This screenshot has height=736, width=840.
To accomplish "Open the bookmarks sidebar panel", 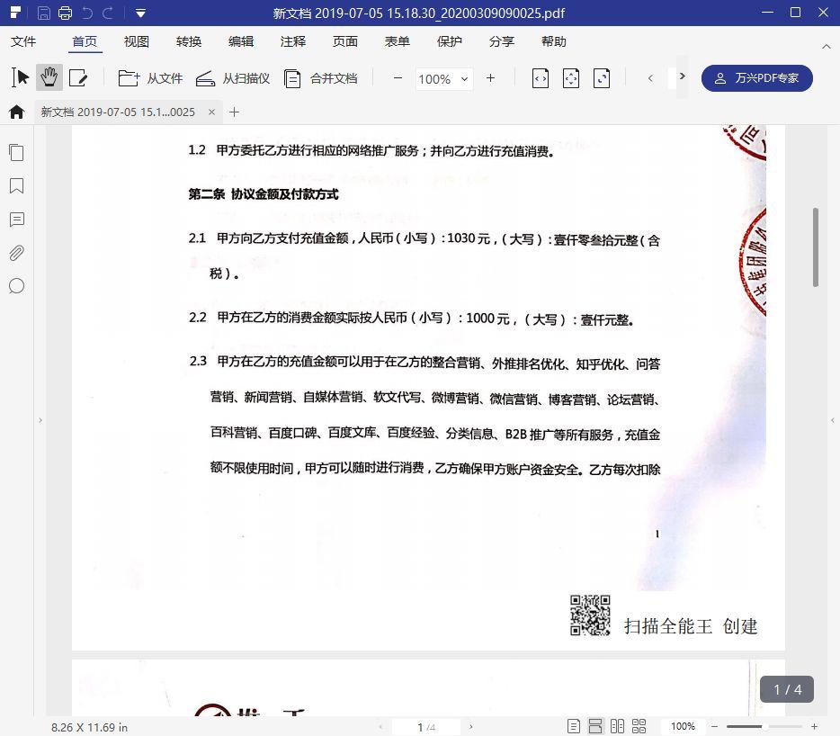I will click(x=16, y=186).
